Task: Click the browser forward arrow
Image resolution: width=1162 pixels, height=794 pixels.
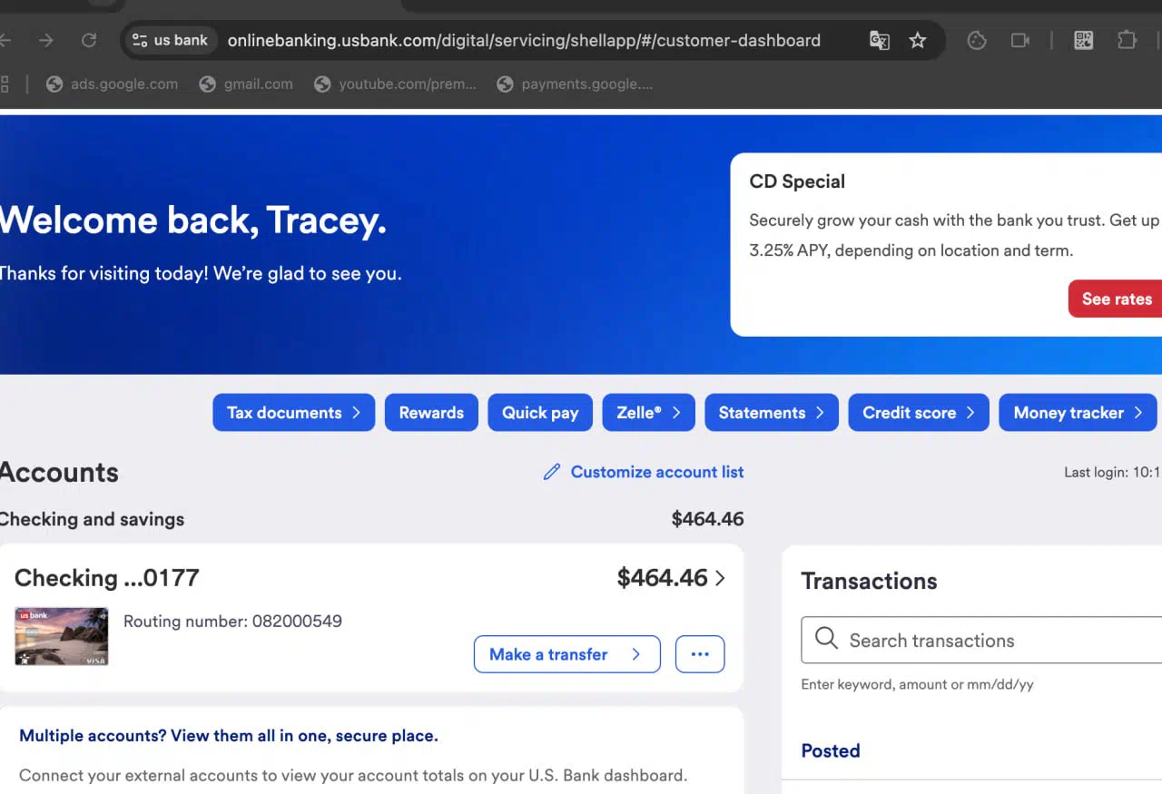Action: pos(46,40)
